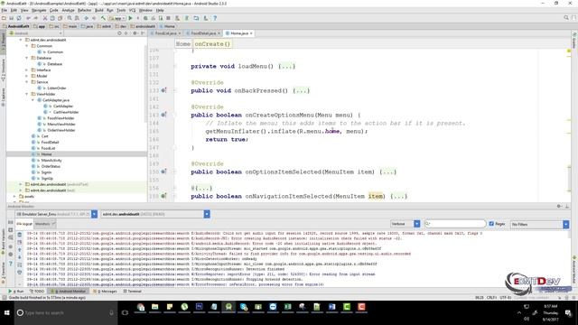Image resolution: width=578 pixels, height=325 pixels.
Task: Open the File menu
Action: tap(5, 10)
